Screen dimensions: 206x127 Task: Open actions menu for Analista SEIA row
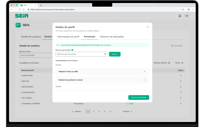180,75
